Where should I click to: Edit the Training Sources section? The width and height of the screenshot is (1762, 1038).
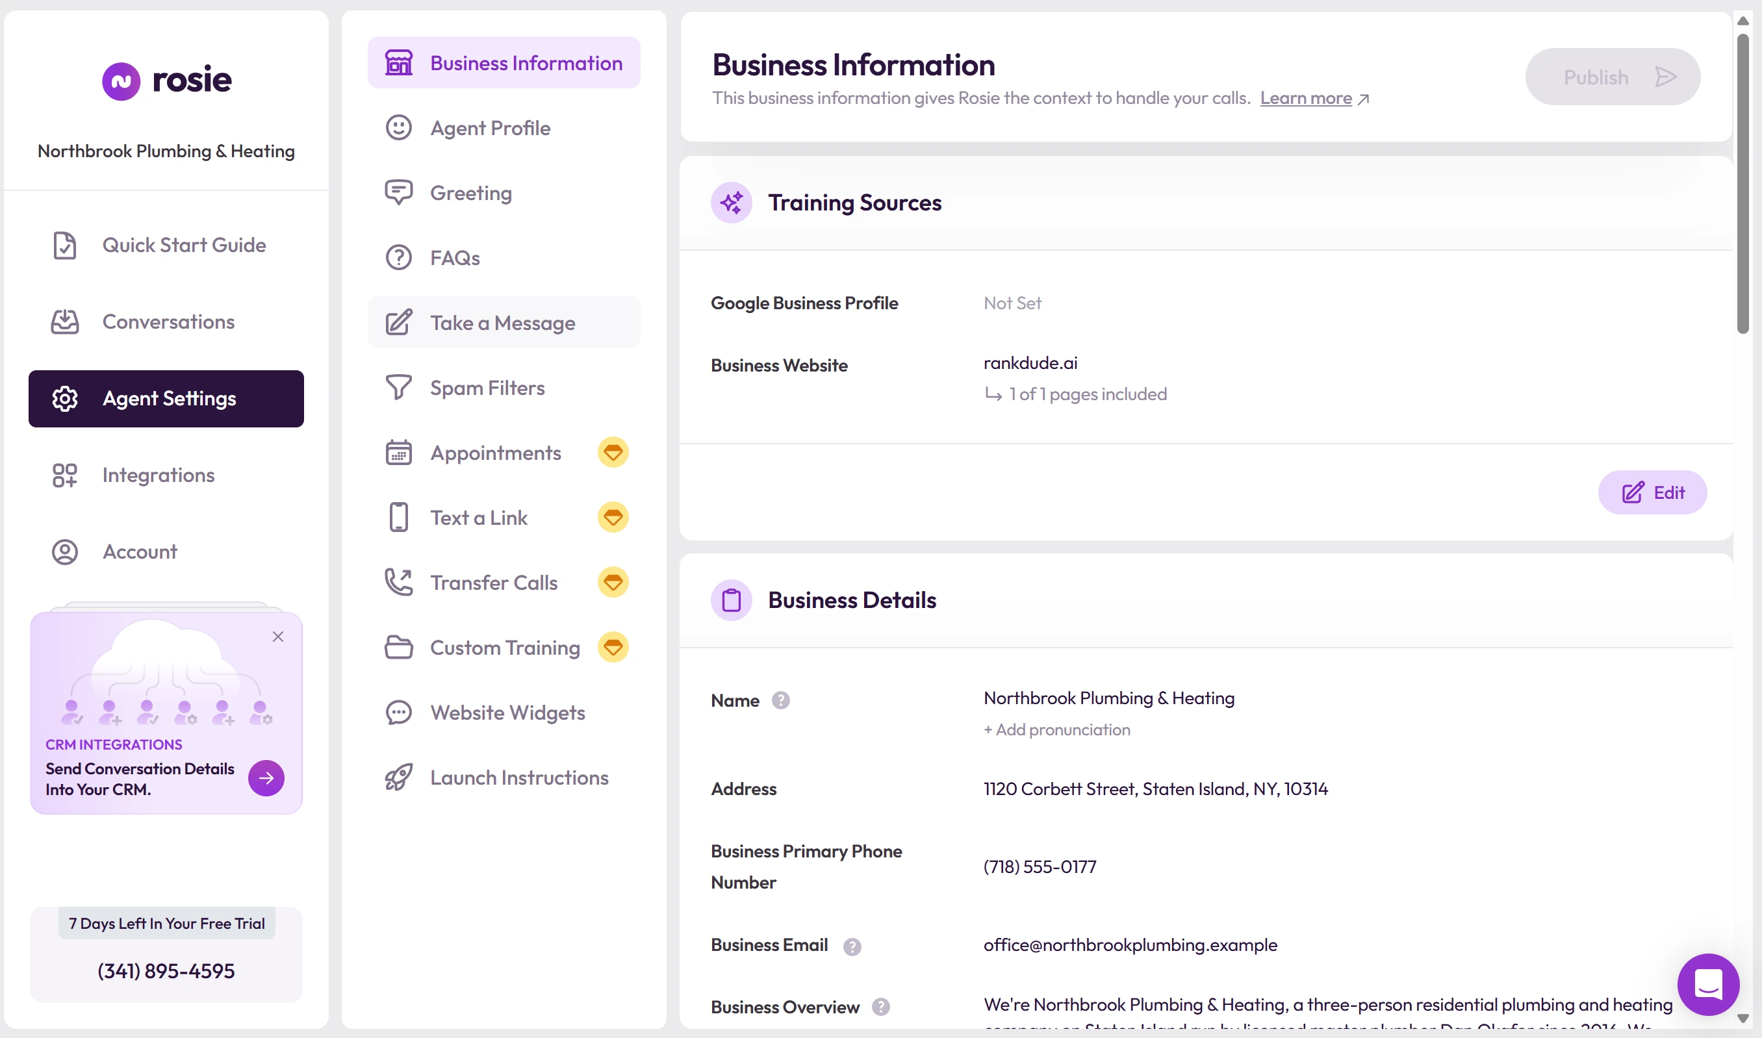click(x=1652, y=492)
